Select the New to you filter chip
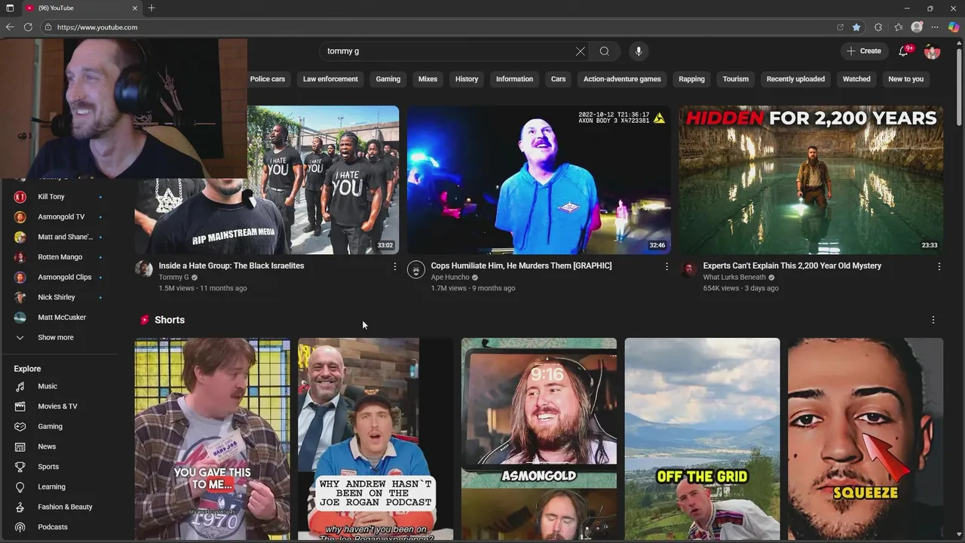Screen dimensions: 965x543 [x=905, y=79]
